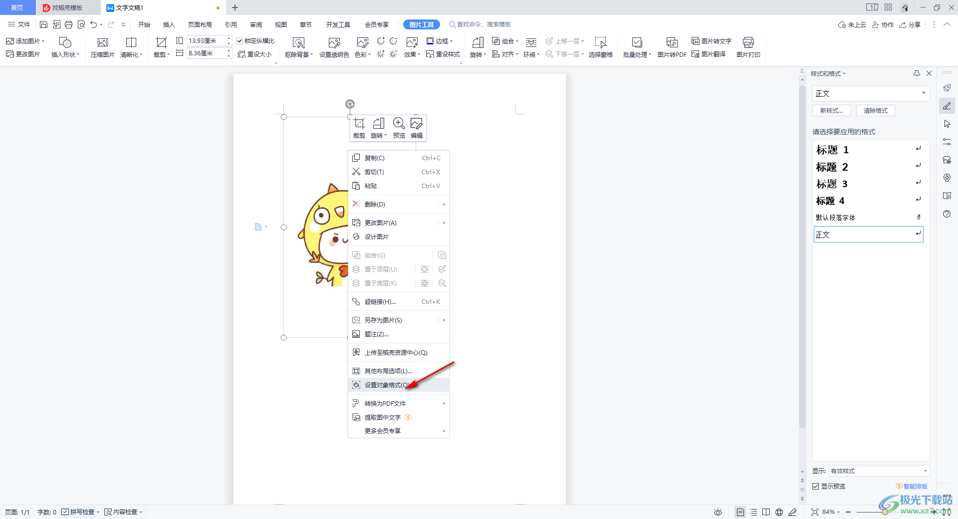Click the Share button
Image resolution: width=958 pixels, height=519 pixels.
(x=910, y=24)
